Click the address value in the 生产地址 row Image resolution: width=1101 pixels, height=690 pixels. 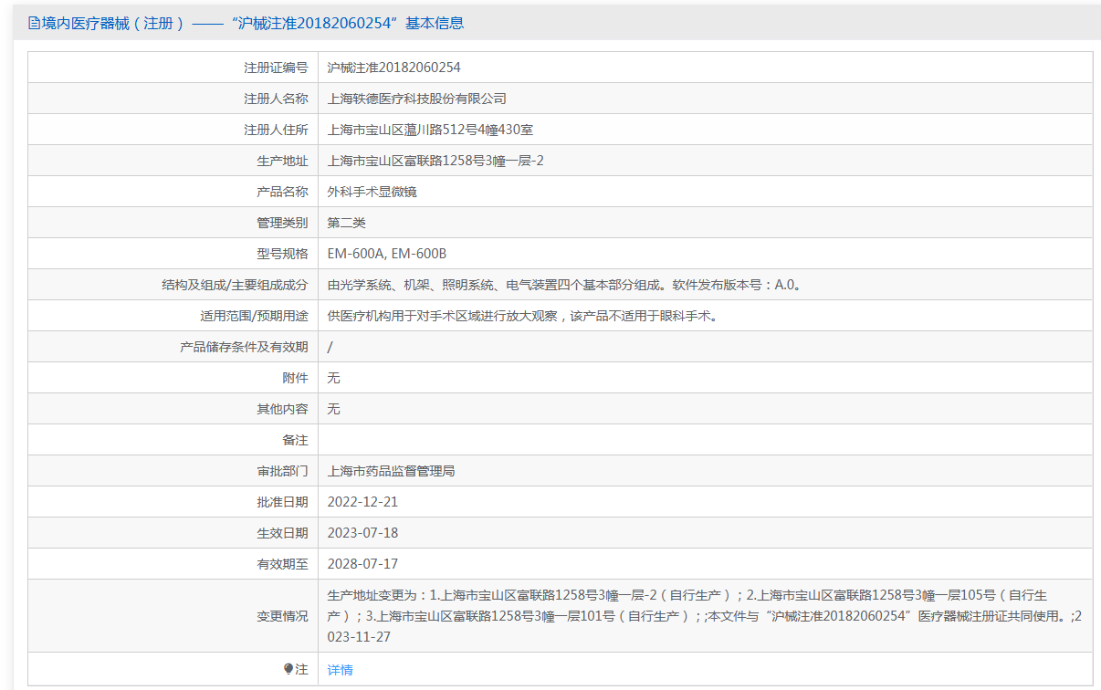click(435, 161)
